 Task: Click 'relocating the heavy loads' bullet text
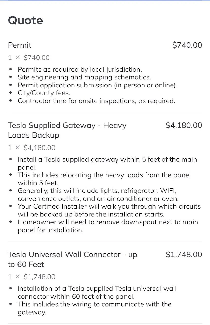coord(104,179)
